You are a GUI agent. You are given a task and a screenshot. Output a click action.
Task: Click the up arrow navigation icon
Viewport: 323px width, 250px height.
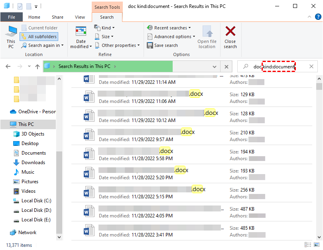tap(37, 66)
